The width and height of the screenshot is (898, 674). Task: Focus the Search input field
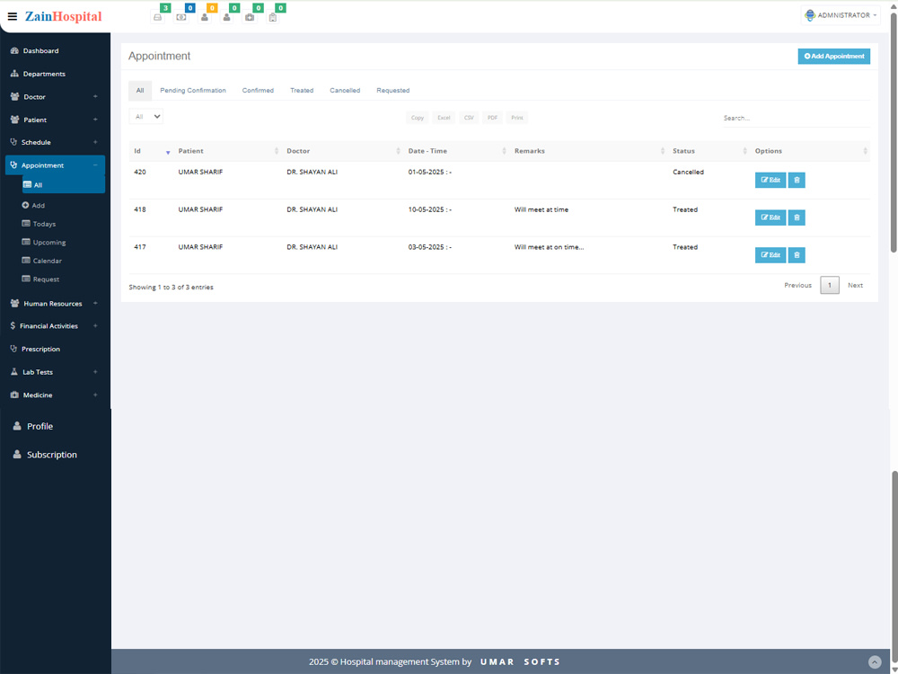(796, 118)
